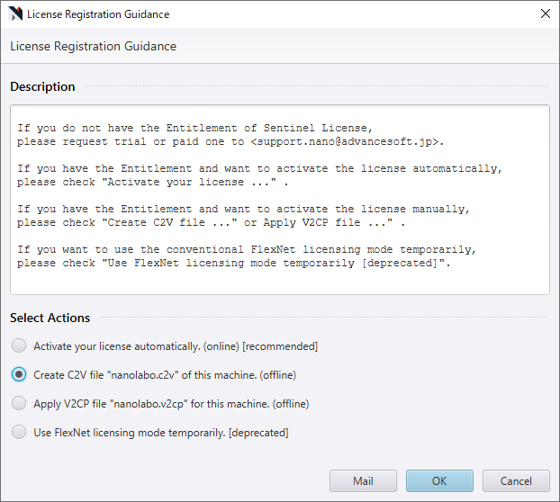Click inside the Description text area
The image size is (560, 502).
tap(280, 200)
